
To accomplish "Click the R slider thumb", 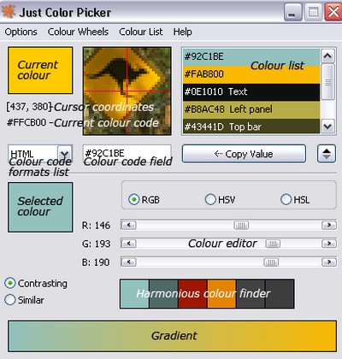I will [241, 226].
